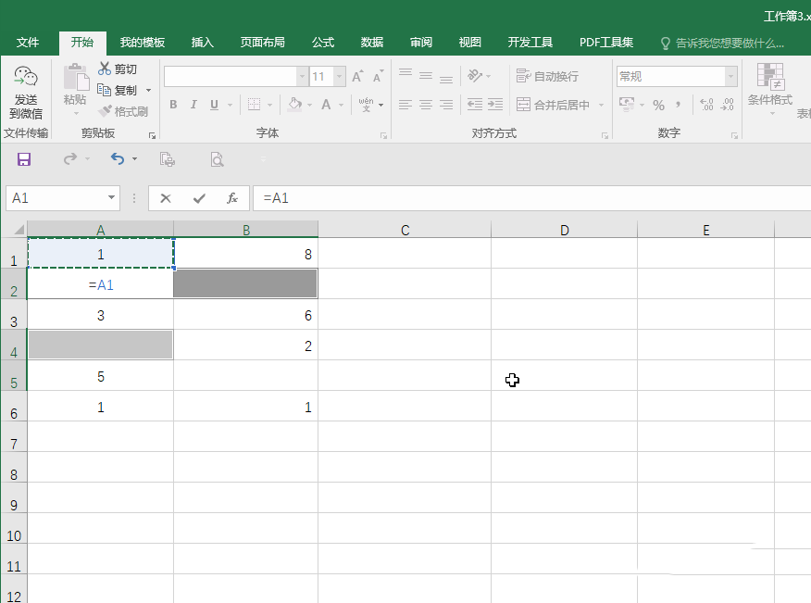
Task: Center cell text horizontally
Action: [426, 105]
